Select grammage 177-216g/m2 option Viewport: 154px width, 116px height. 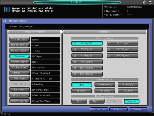pyautogui.click(x=122, y=43)
